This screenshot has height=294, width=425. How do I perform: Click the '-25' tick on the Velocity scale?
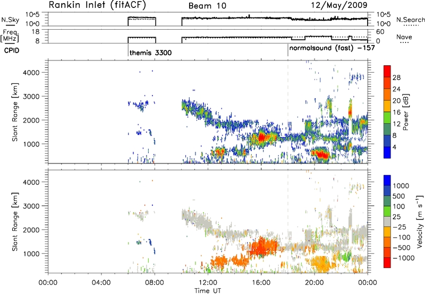coord(399,227)
